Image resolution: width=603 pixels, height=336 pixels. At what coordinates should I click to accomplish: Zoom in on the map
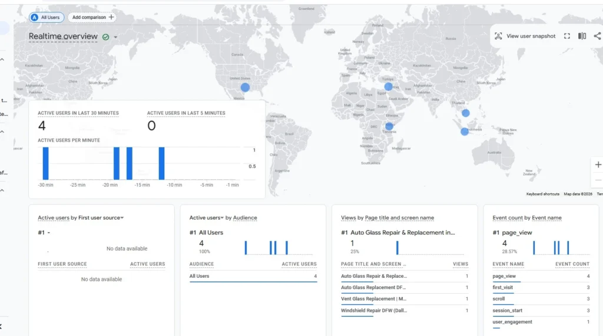tap(598, 165)
